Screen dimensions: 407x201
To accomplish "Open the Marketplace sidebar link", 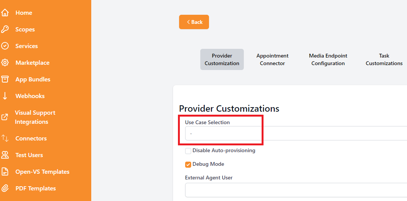I will pos(32,63).
